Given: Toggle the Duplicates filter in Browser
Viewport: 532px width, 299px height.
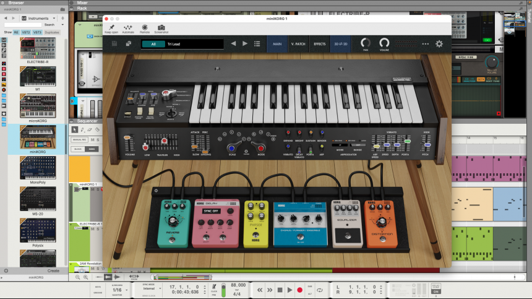Looking at the screenshot, I should point(52,32).
